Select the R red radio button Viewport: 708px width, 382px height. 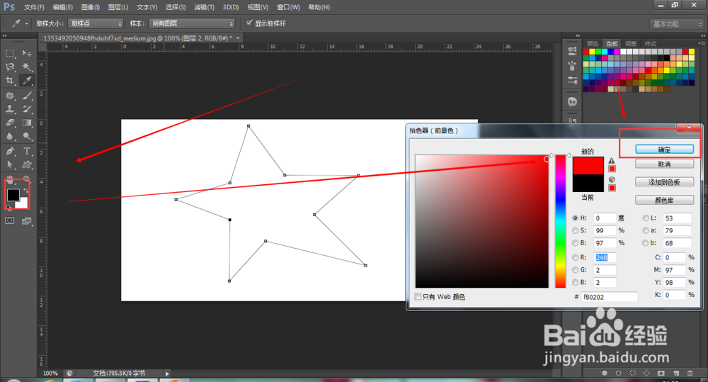pos(575,257)
